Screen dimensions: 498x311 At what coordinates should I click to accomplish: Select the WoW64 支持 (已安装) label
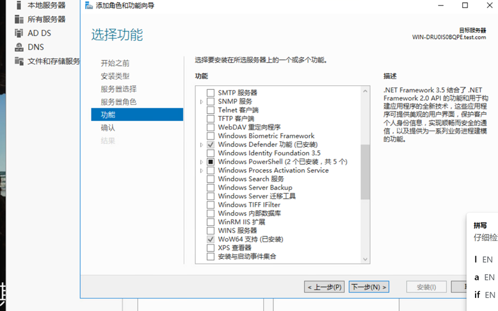point(250,239)
